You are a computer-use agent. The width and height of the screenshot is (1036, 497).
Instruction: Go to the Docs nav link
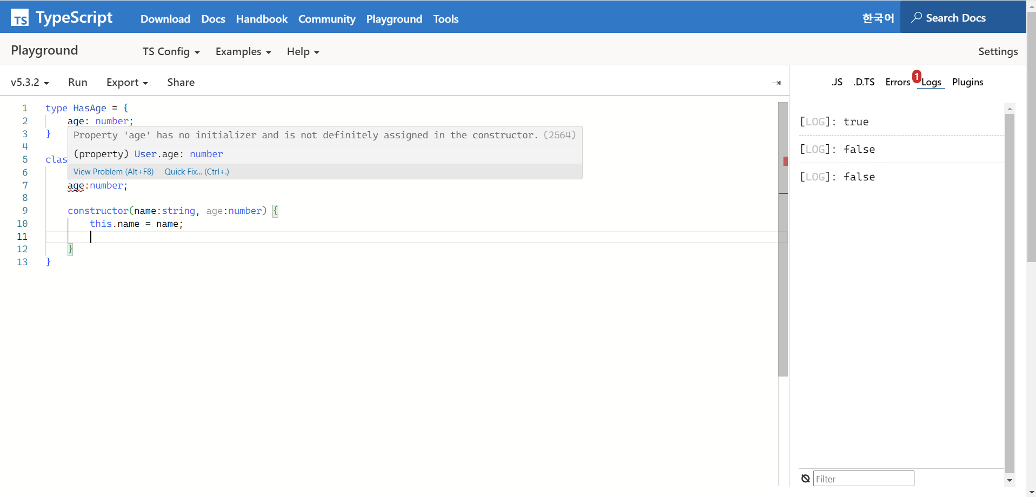click(x=213, y=19)
